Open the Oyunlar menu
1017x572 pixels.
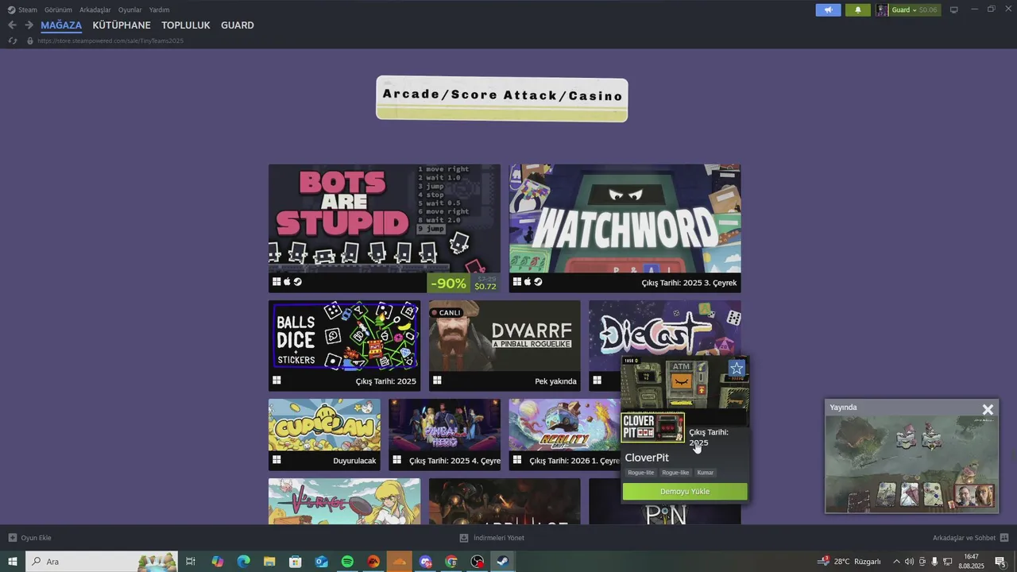[130, 10]
